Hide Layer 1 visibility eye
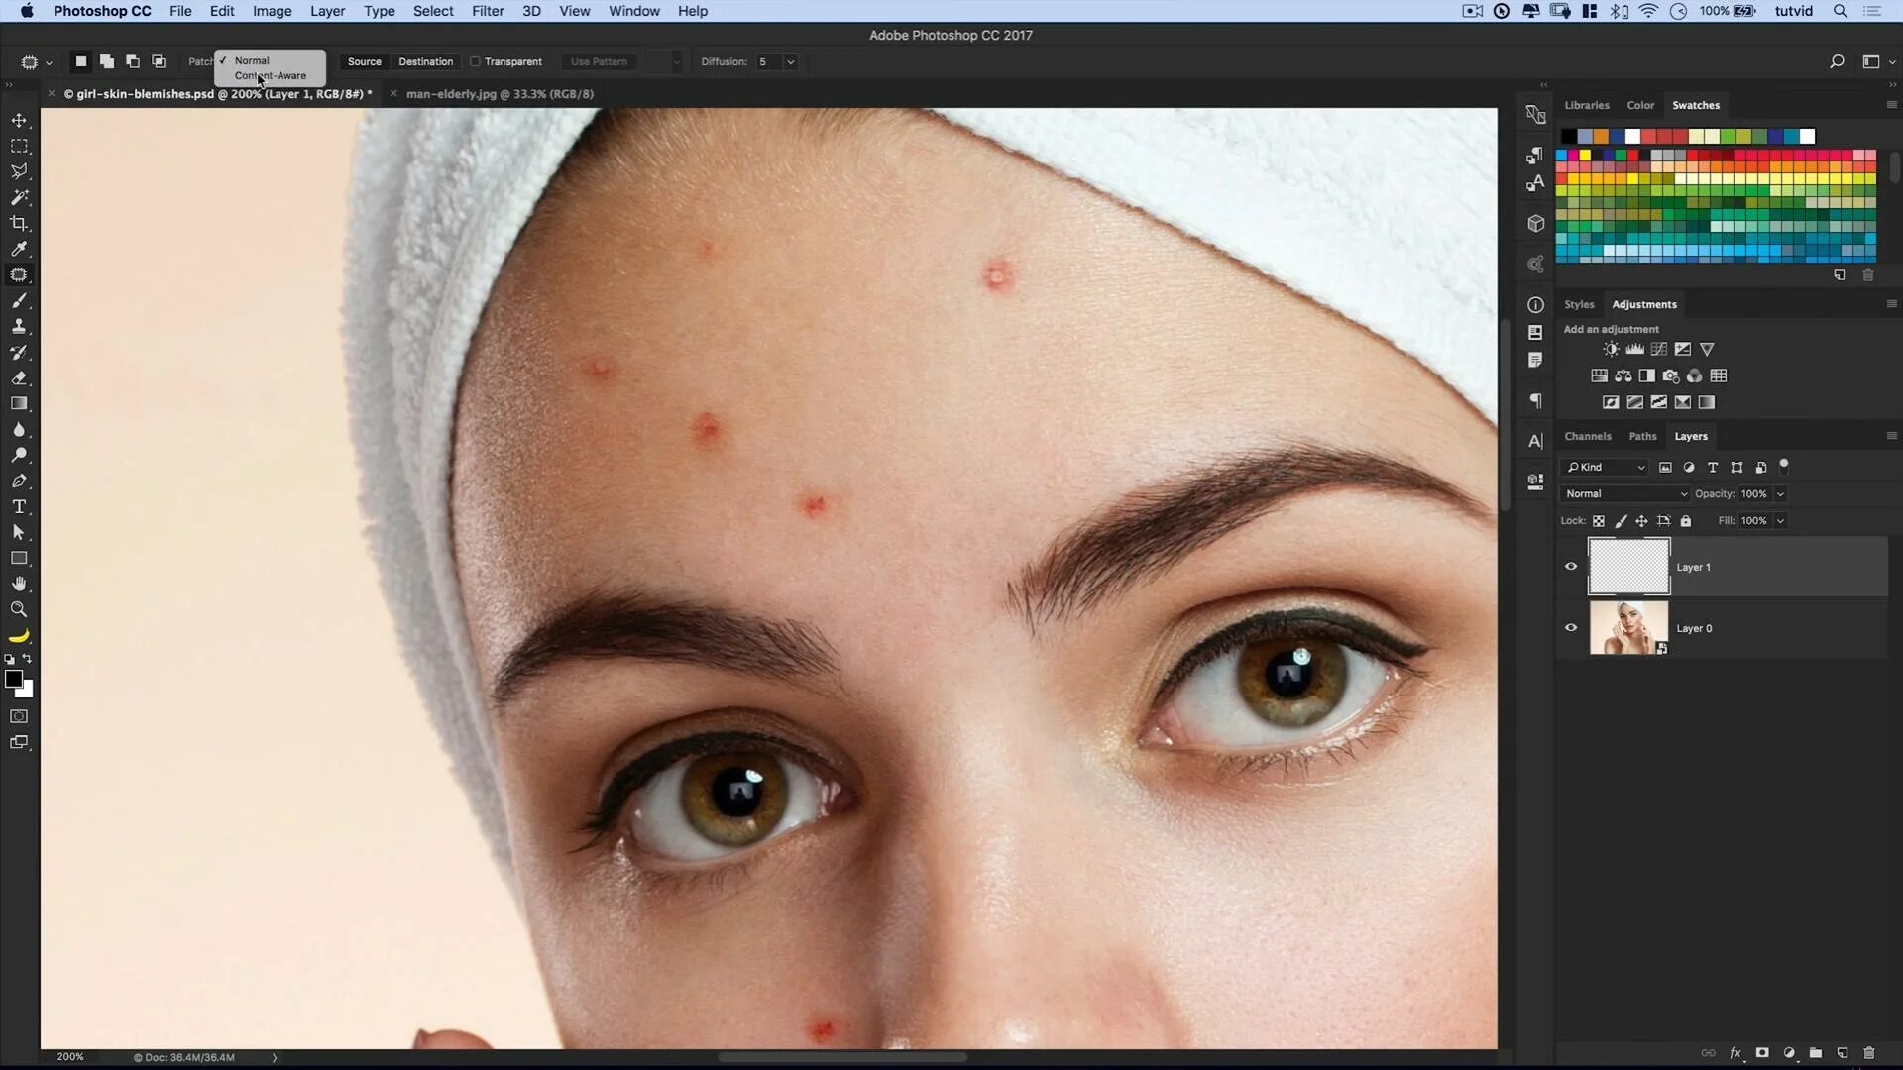 click(x=1571, y=567)
